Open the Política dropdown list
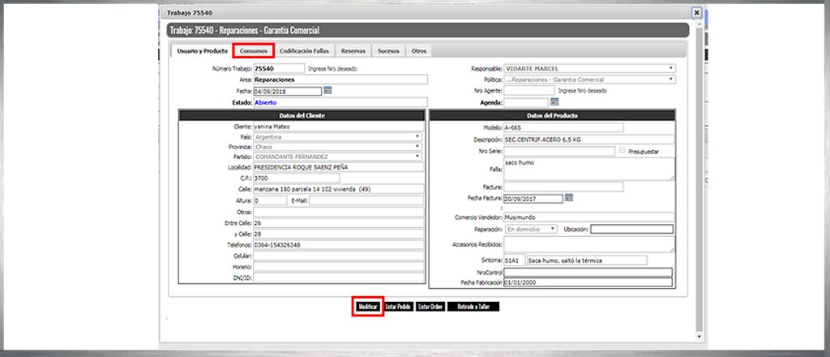Viewport: 830px width, 357px height. coord(589,80)
